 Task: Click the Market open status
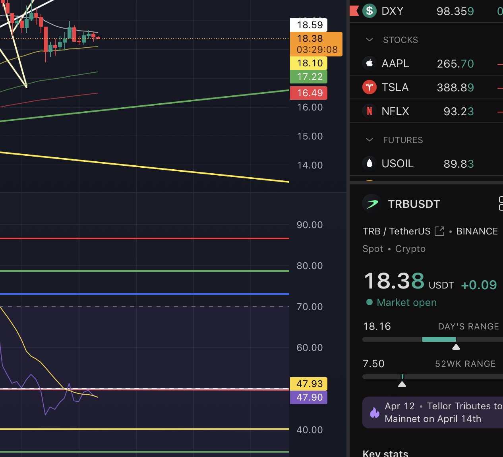(x=401, y=302)
